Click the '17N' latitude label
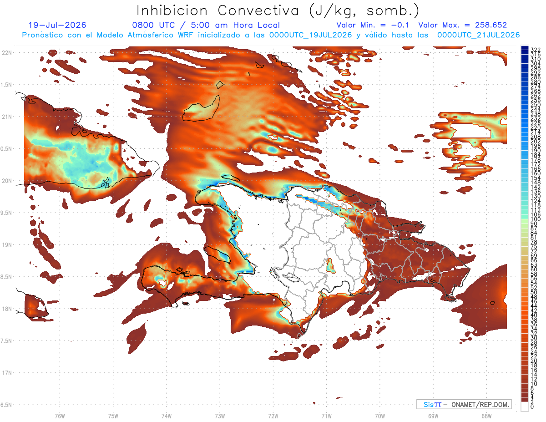The width and height of the screenshot is (546, 422). point(7,373)
